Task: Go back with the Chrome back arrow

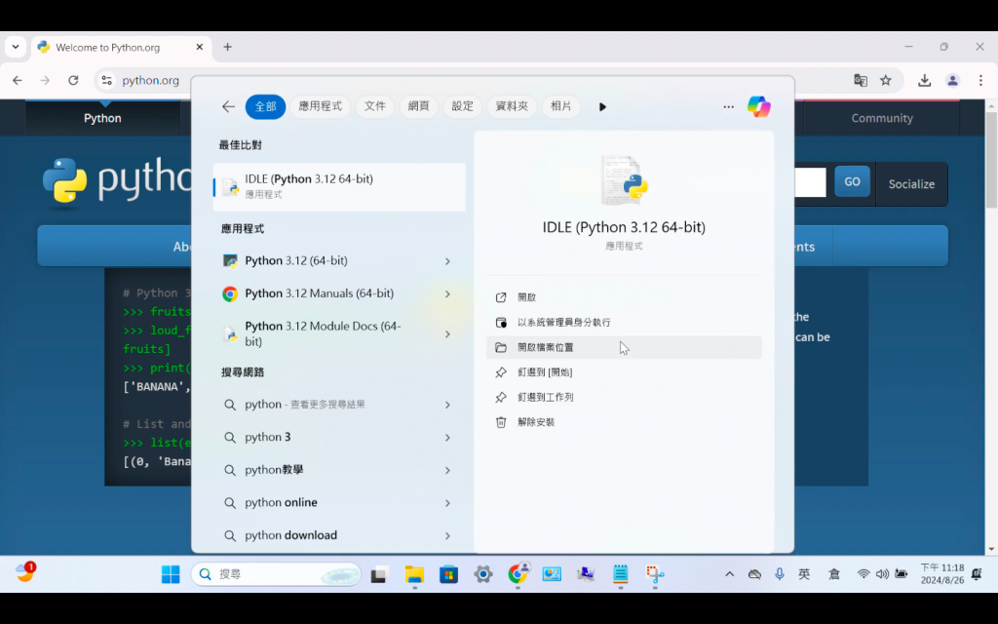Action: tap(18, 80)
